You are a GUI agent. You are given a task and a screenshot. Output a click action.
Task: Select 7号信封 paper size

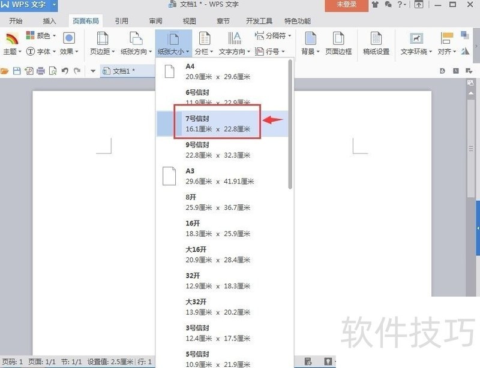tap(222, 123)
